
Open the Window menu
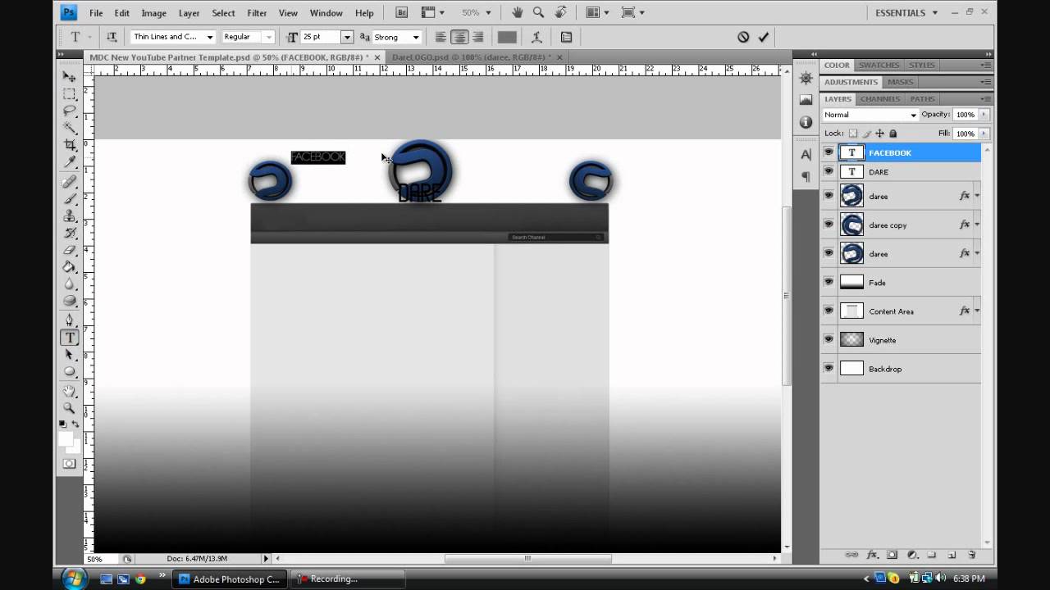click(326, 13)
